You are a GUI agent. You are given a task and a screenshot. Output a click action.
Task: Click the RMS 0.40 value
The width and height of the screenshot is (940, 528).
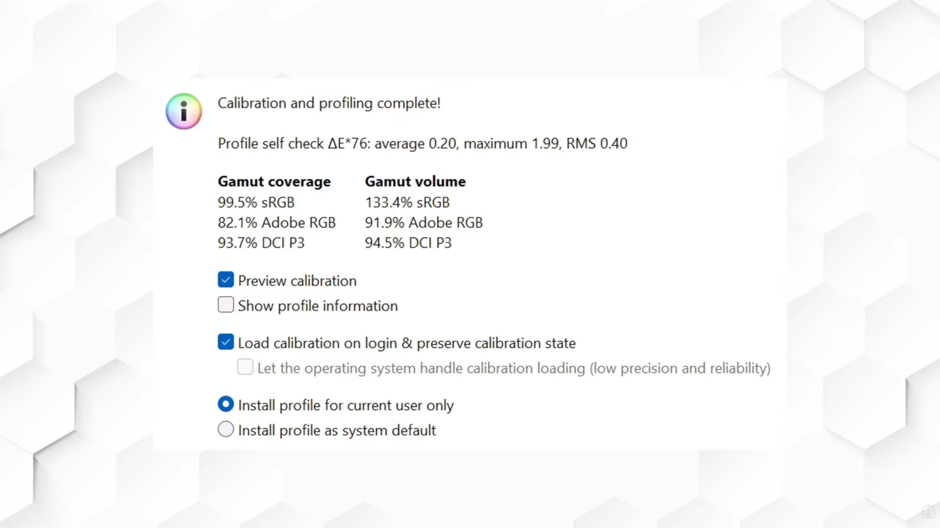[x=596, y=144]
